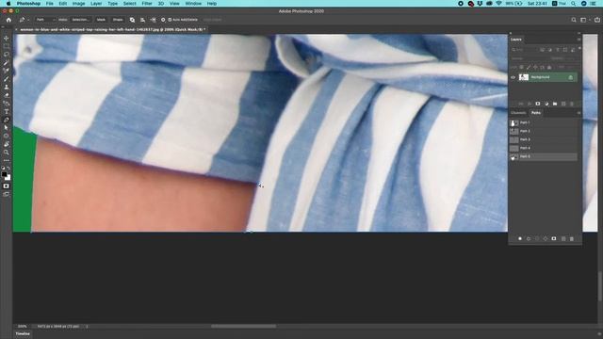Select the Brush tool

[7, 79]
